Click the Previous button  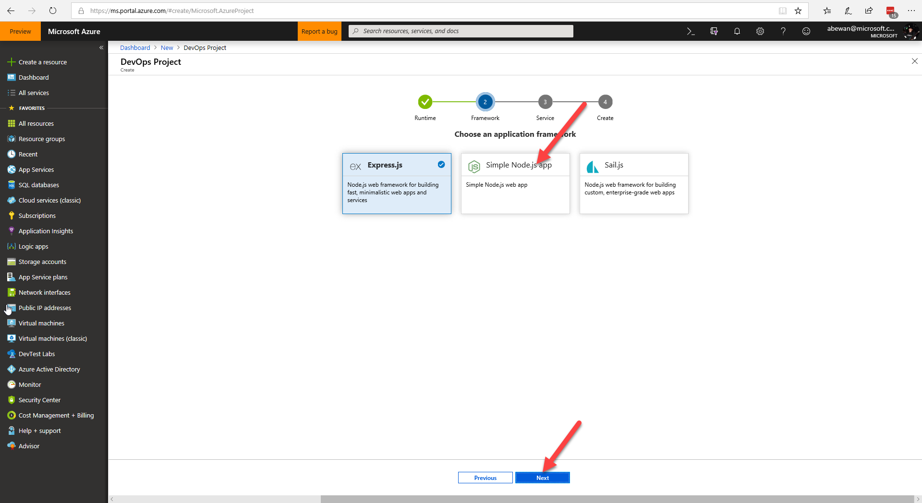click(x=485, y=478)
